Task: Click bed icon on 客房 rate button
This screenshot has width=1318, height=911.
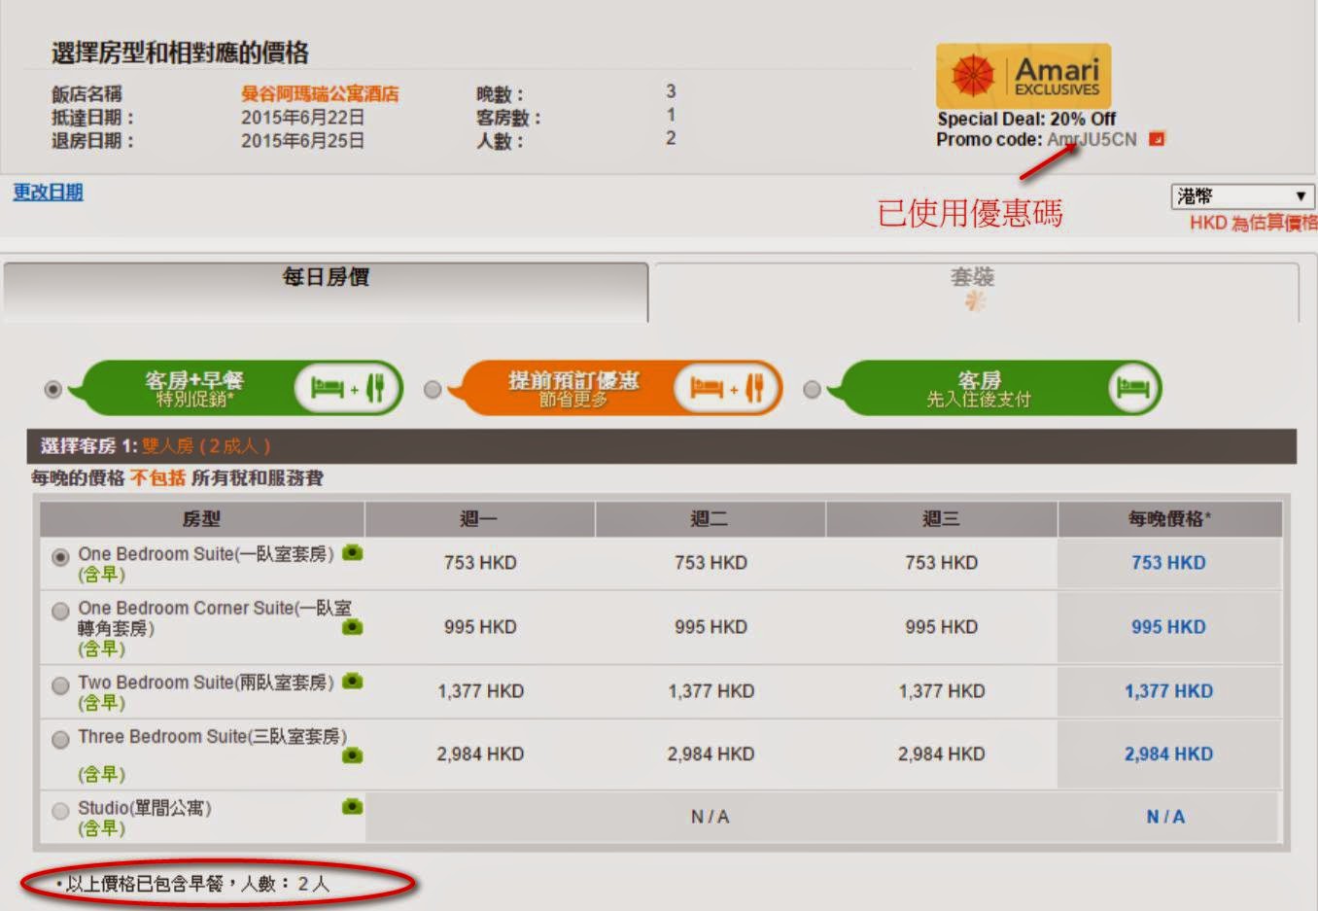Action: tap(1133, 388)
